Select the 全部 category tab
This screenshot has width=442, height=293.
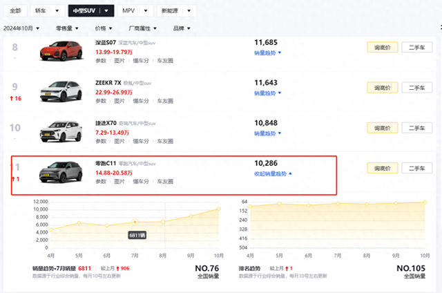(x=15, y=11)
